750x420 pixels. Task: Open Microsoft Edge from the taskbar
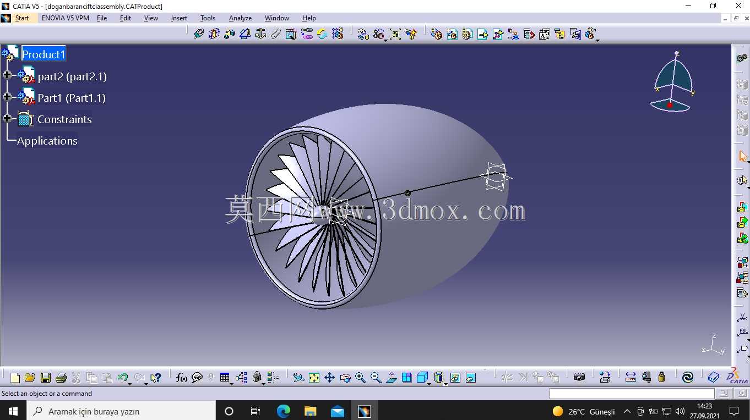coord(283,411)
